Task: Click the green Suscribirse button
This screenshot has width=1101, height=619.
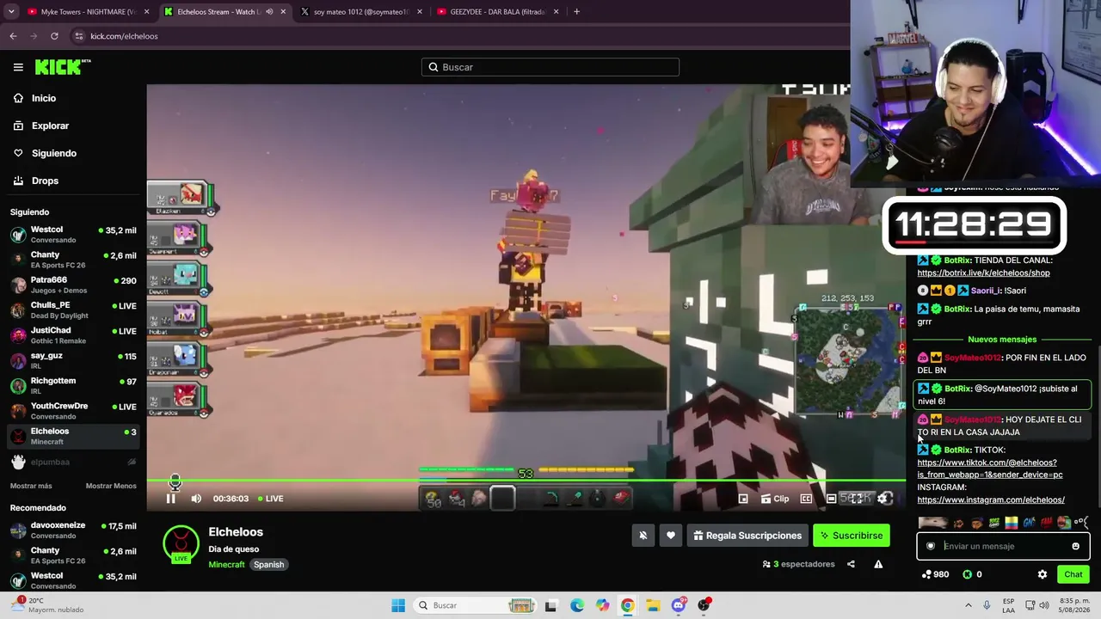Action: [852, 536]
